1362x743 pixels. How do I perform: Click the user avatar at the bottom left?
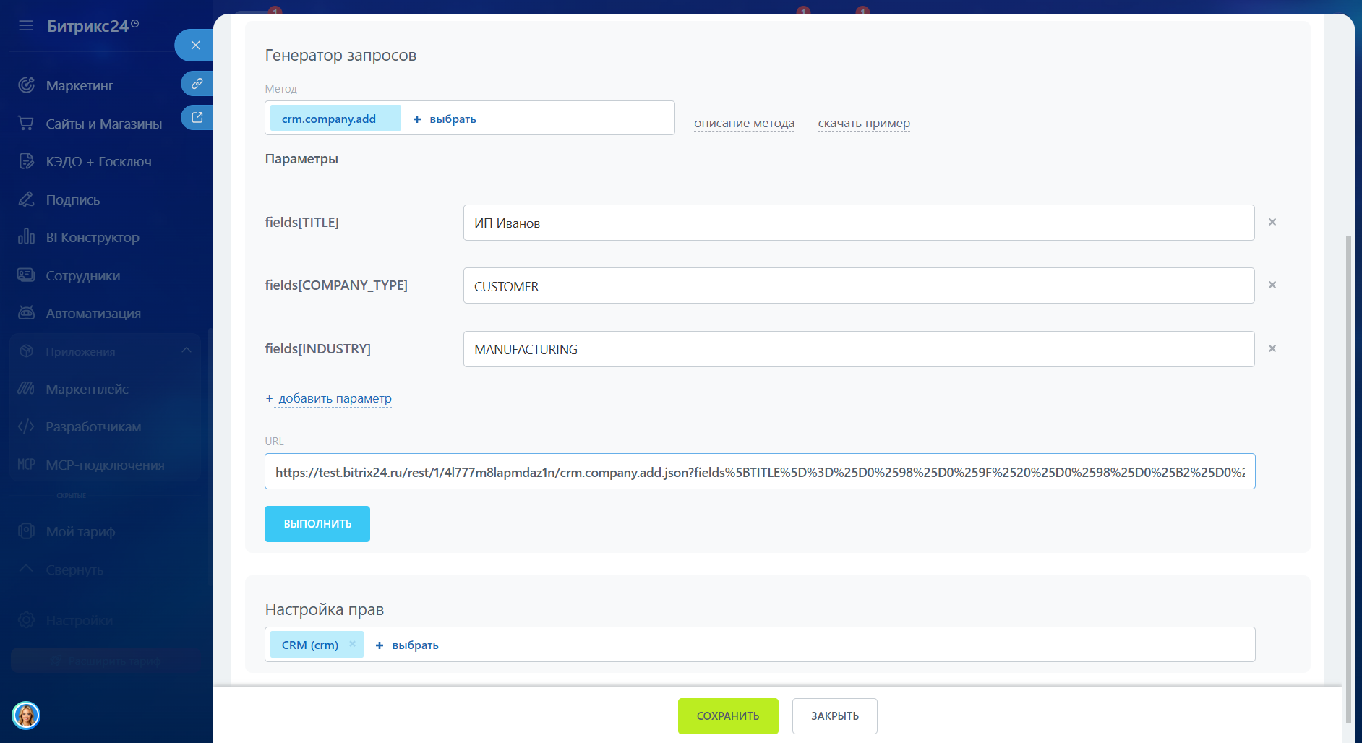pyautogui.click(x=26, y=716)
